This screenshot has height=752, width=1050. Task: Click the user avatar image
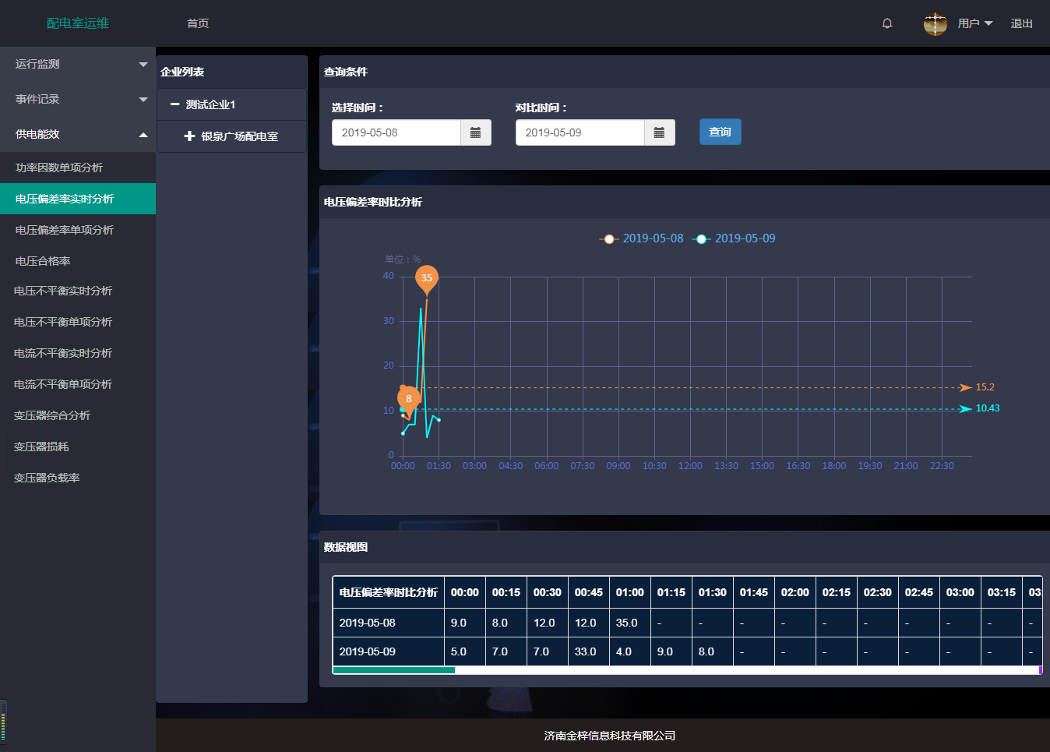tap(935, 23)
